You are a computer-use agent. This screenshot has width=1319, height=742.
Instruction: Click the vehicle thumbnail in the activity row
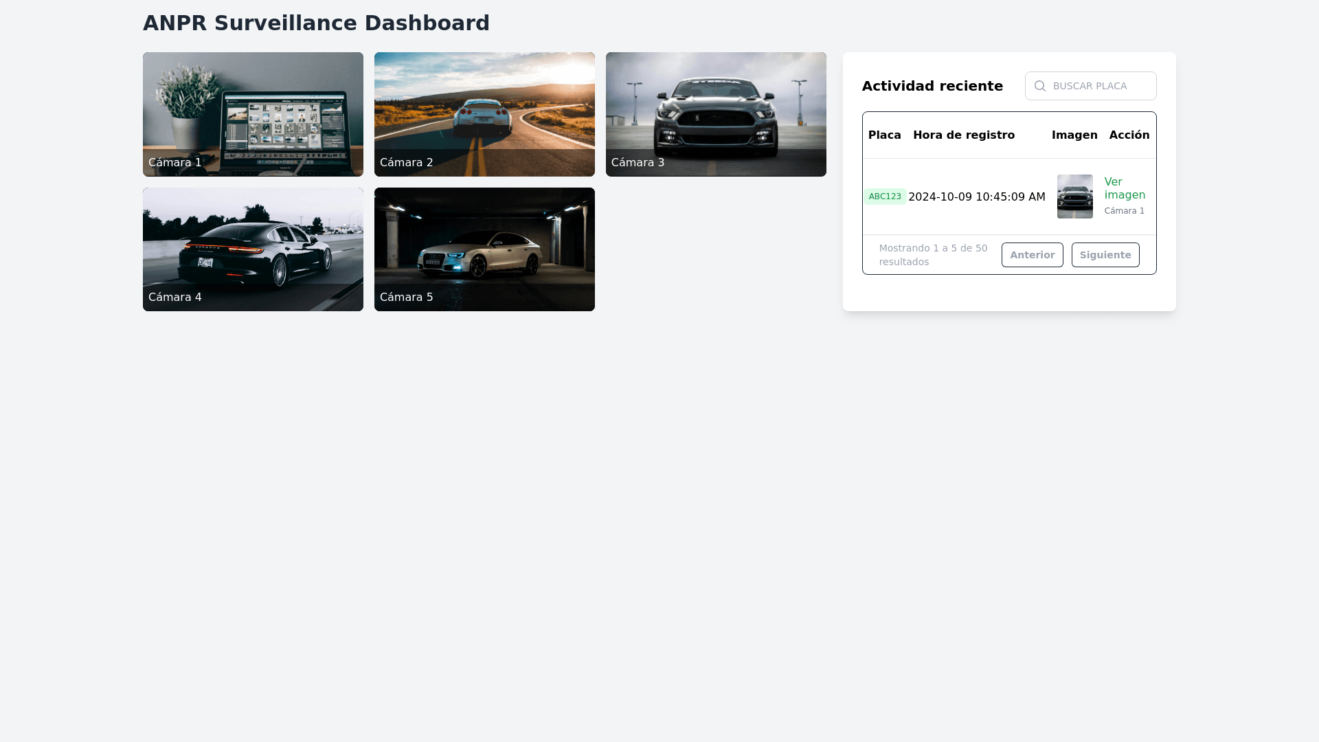point(1075,196)
